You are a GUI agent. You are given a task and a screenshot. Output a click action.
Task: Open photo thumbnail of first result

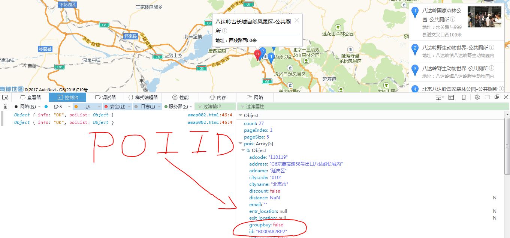coord(485,17)
